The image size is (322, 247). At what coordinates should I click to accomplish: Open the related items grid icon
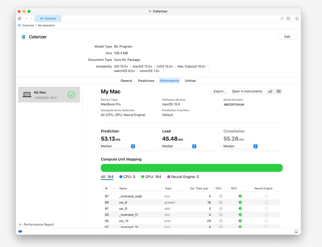[19, 18]
